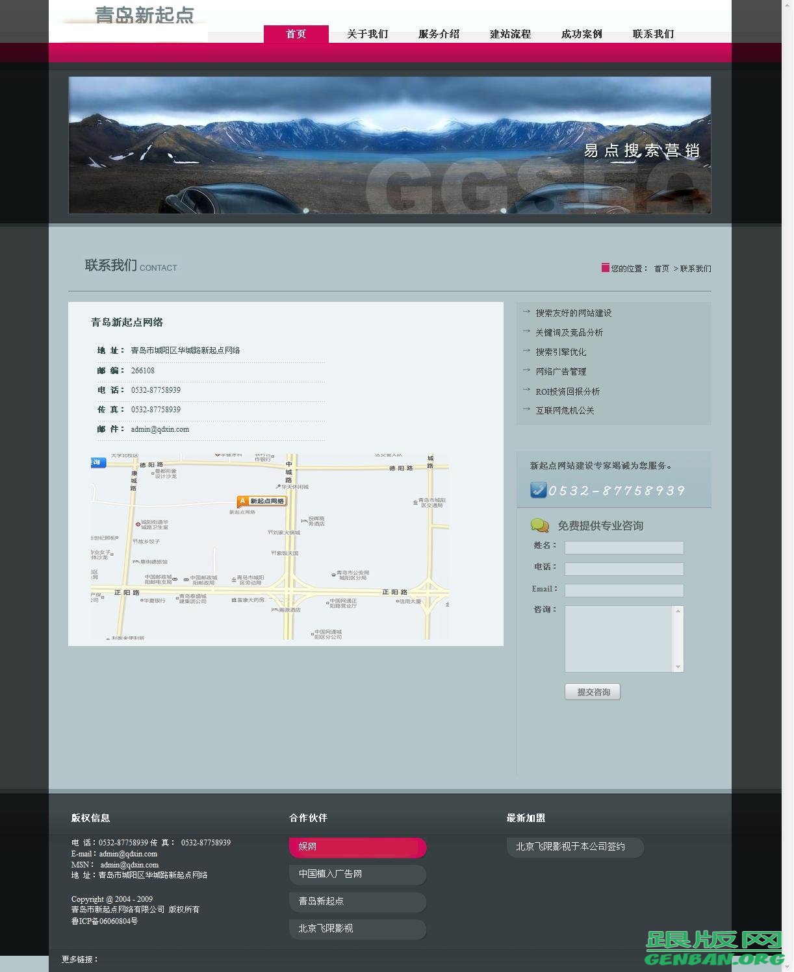The image size is (794, 972).
Task: Click the pink square icon before 您的位置
Action: (605, 268)
